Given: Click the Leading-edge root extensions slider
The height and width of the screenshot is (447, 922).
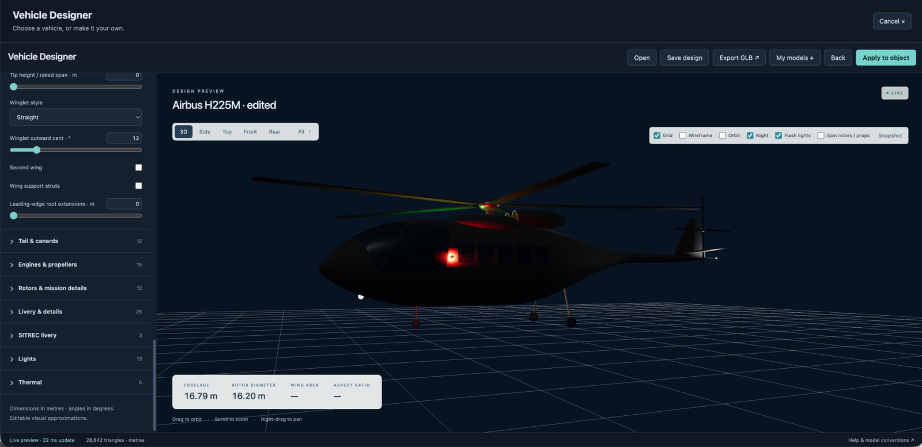Looking at the screenshot, I should coord(75,215).
